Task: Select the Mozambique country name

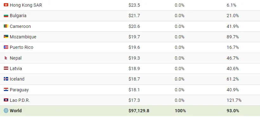Action: coord(23,37)
